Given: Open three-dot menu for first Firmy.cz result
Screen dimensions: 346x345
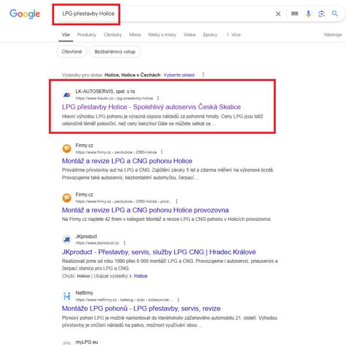Looking at the screenshot, I should (162, 152).
